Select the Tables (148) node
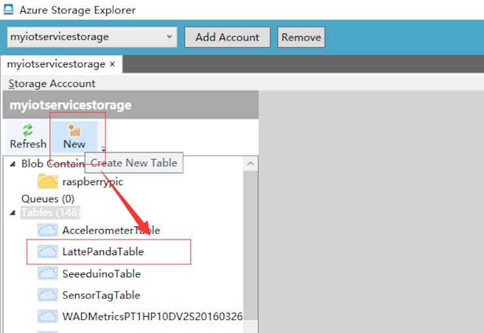Screen dimensions: 484x333 (50, 213)
